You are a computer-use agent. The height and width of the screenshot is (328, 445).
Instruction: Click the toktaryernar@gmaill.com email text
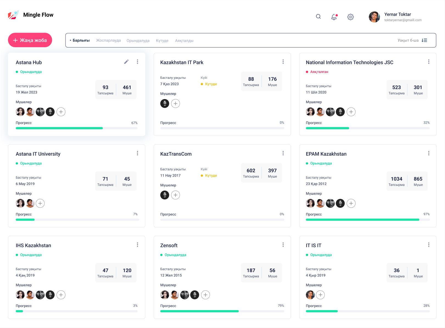point(403,20)
